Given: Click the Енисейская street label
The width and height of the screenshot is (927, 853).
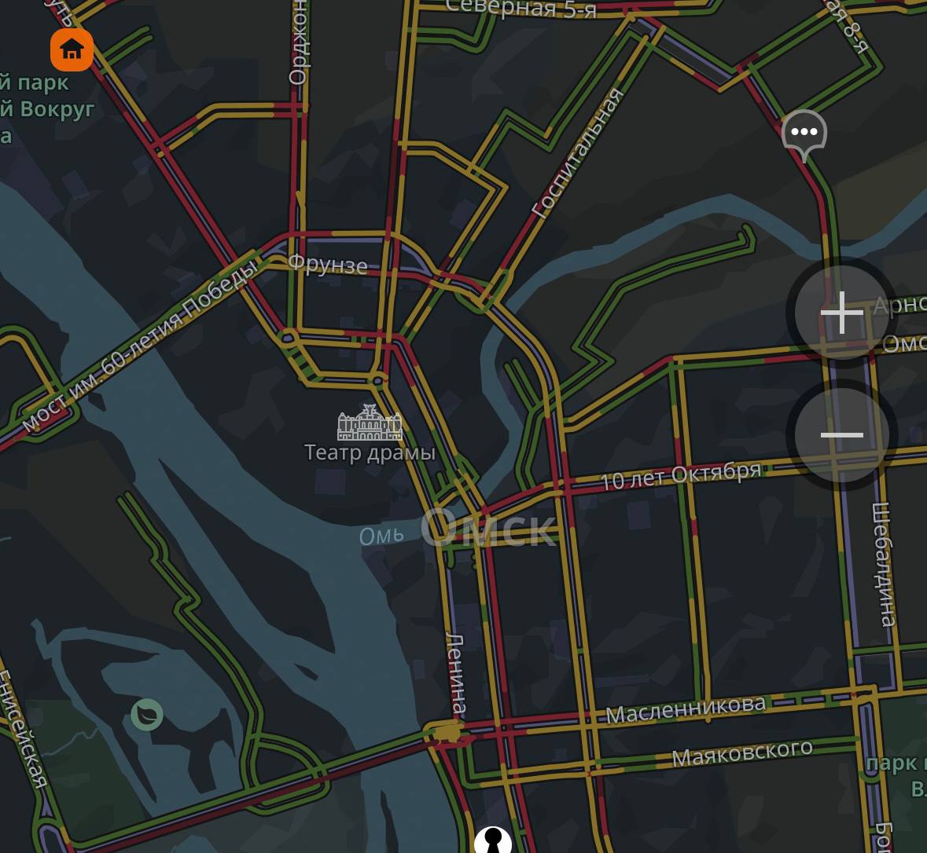Looking at the screenshot, I should [24, 729].
